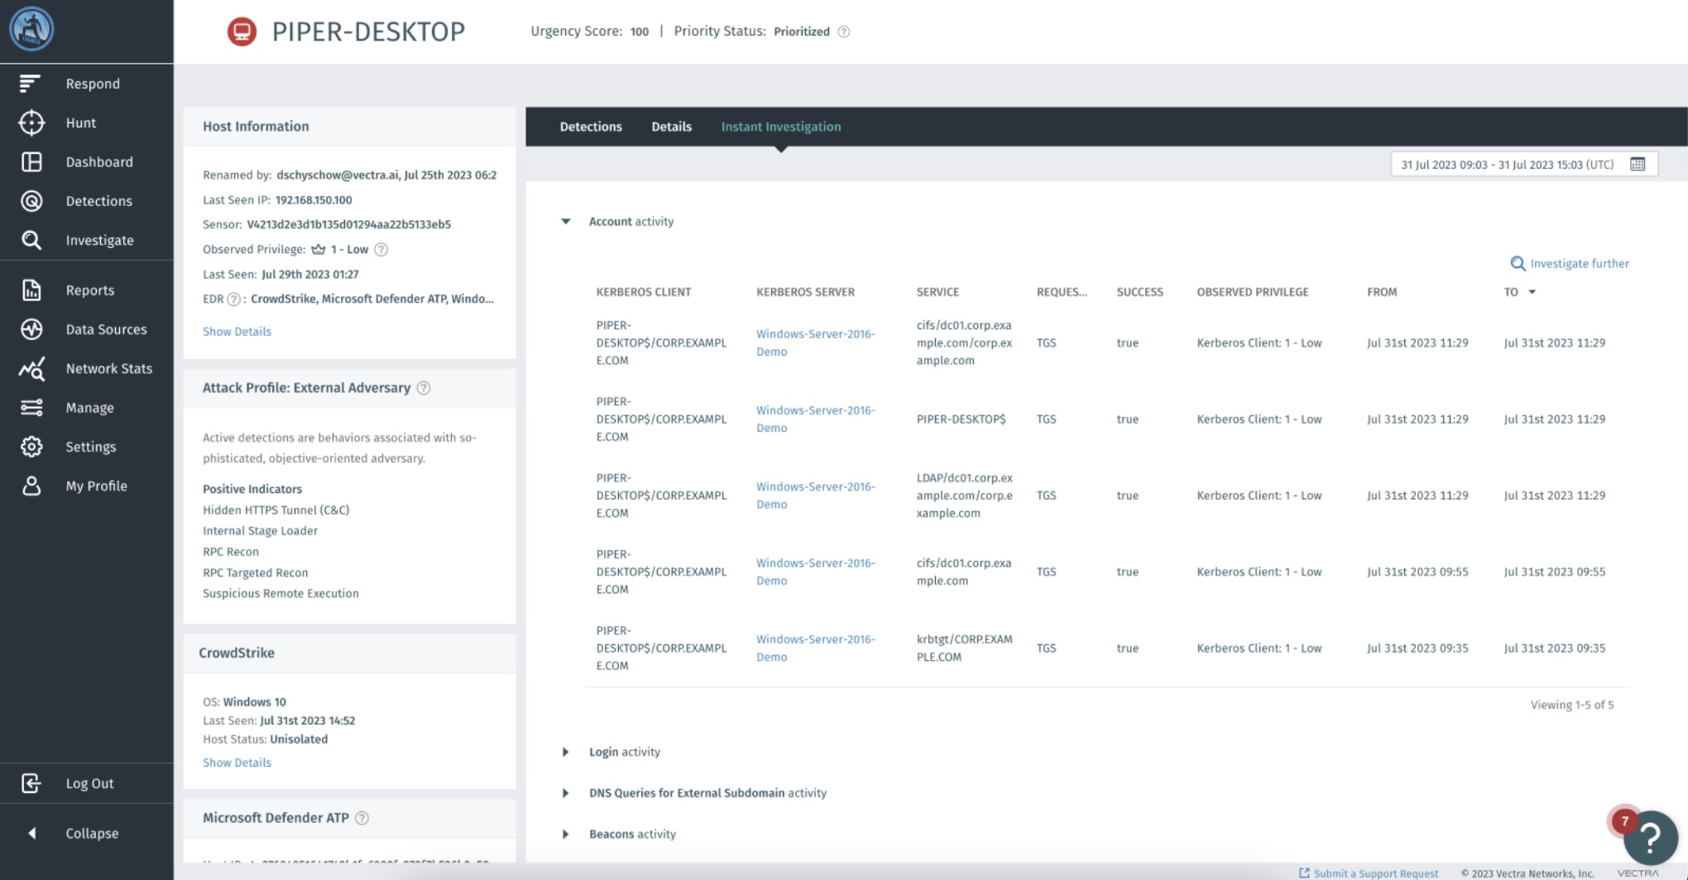Open the My Profile person icon

click(31, 485)
